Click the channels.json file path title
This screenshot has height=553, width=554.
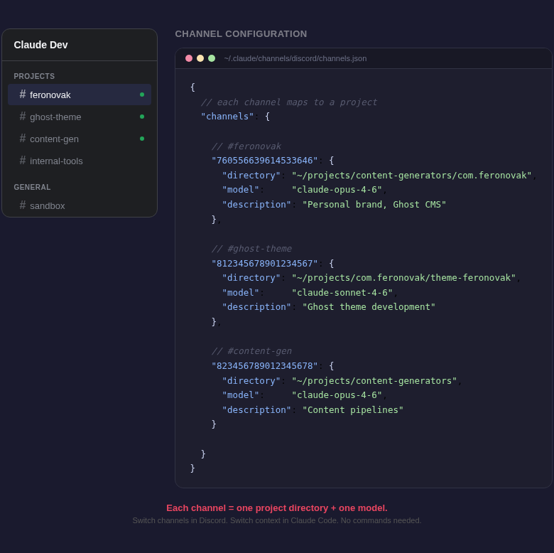[295, 59]
